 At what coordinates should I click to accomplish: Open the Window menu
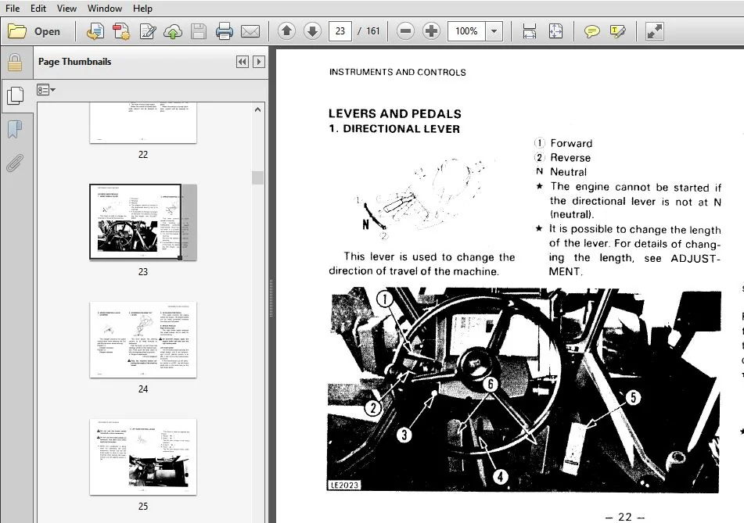pyautogui.click(x=104, y=8)
